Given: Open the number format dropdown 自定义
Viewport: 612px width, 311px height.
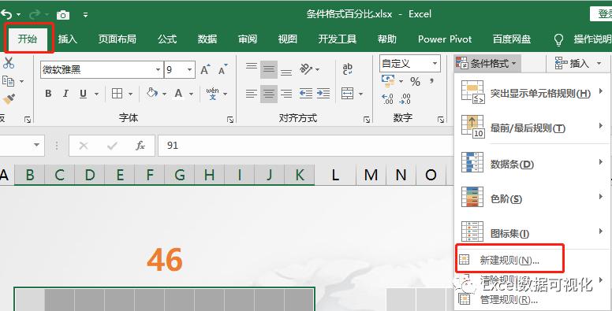Looking at the screenshot, I should (435, 64).
